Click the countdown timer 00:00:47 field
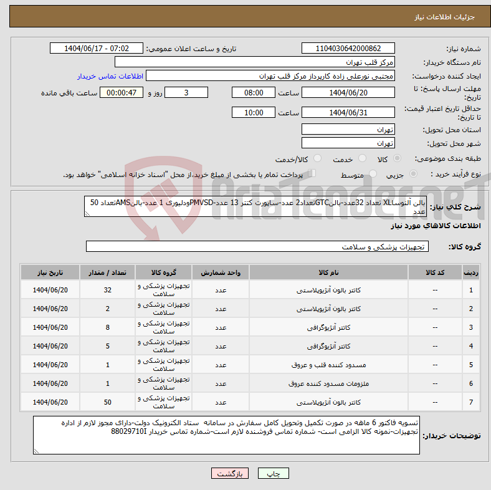Screen dimensions: 491x490 point(122,92)
